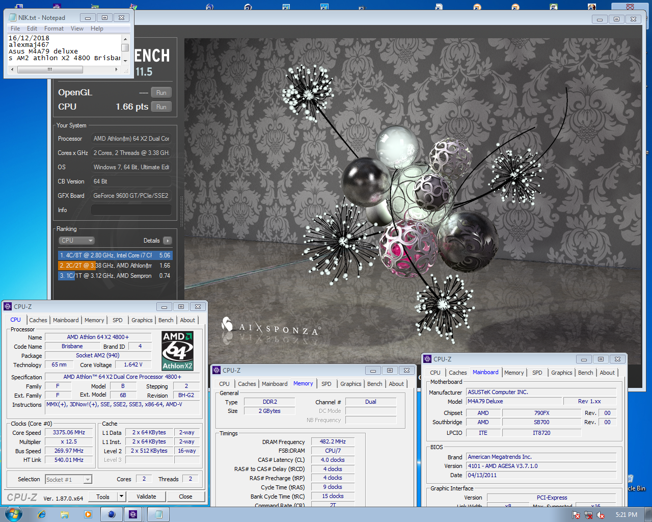Switch to Notepad taskbar button

click(158, 514)
